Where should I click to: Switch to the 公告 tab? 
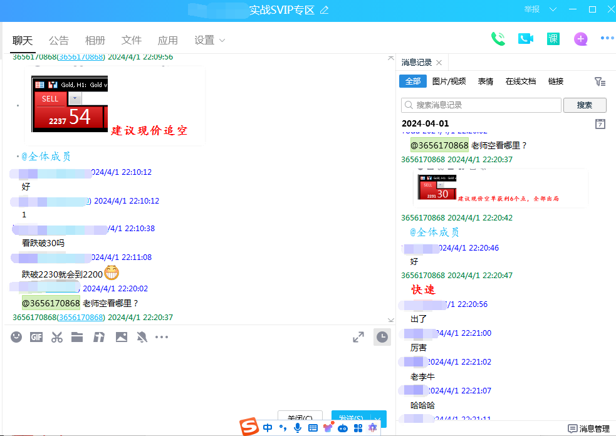tap(59, 40)
